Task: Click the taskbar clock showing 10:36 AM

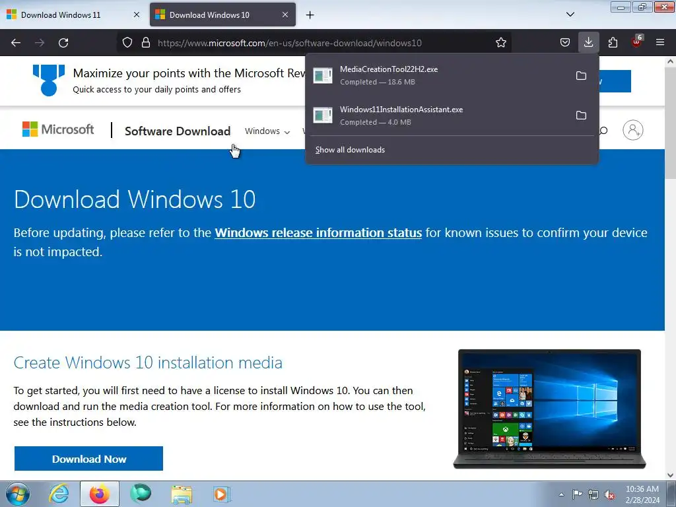Action: [x=642, y=494]
